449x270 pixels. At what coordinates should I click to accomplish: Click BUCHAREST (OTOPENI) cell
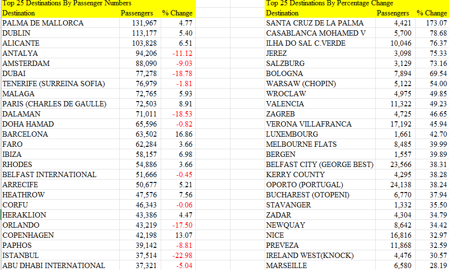click(x=320, y=195)
